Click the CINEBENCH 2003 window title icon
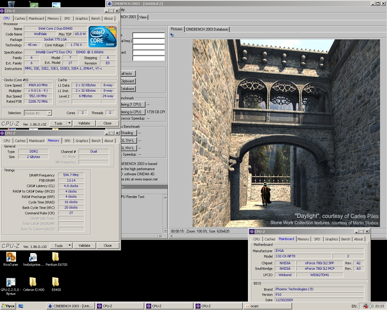Viewport: 387px width, 310px height. 109,3
